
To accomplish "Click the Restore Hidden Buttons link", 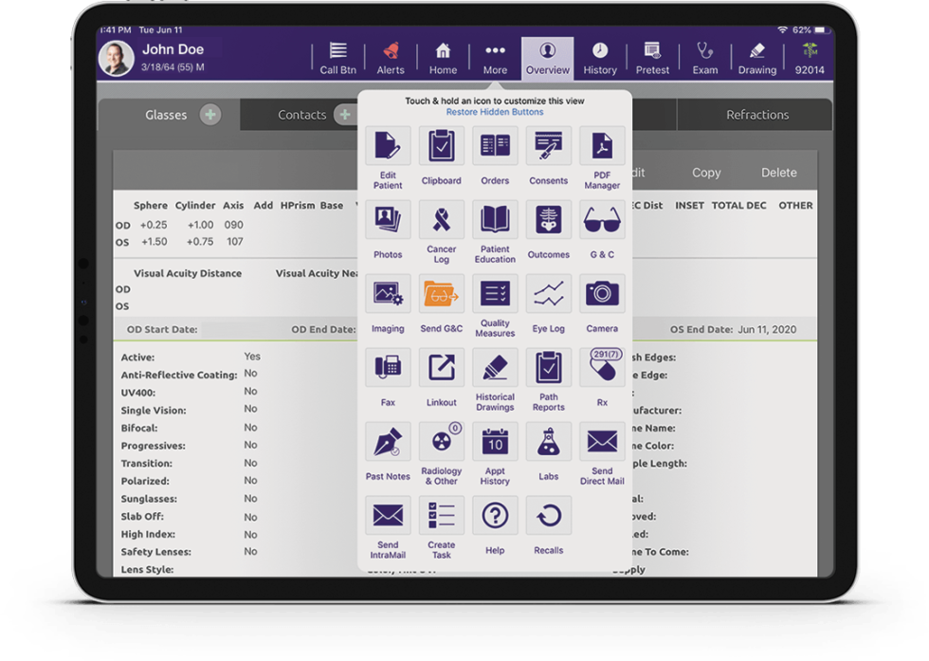I will (x=495, y=111).
